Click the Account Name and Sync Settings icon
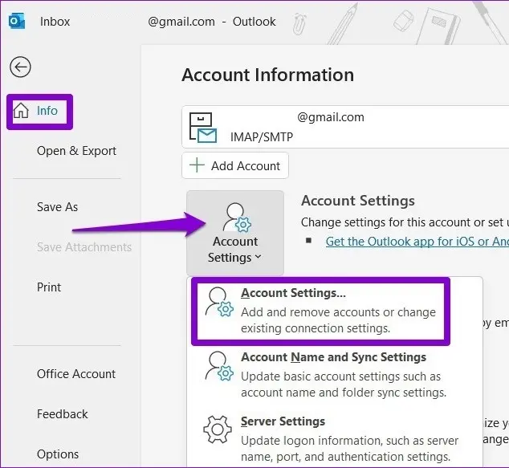Image resolution: width=509 pixels, height=468 pixels. [218, 366]
